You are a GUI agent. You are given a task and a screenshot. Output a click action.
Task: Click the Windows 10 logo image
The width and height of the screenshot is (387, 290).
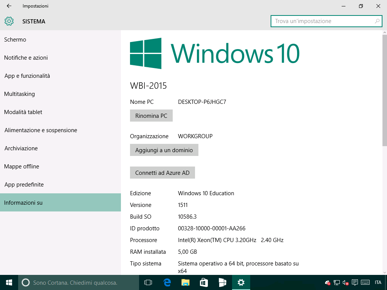click(x=215, y=53)
